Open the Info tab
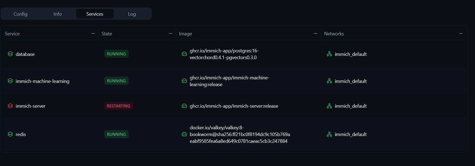Image resolution: width=475 pixels, height=166 pixels. 58,14
